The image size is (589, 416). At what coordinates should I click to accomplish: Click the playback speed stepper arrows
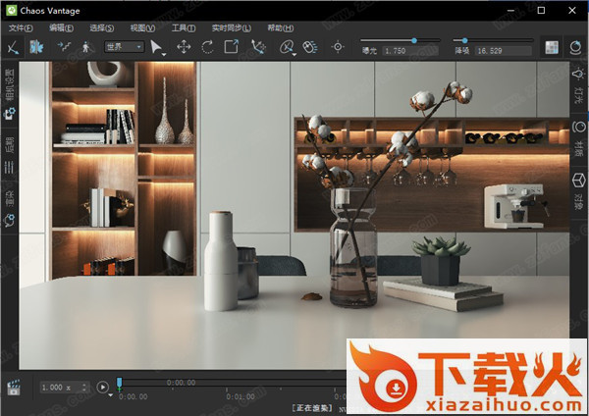pos(84,388)
